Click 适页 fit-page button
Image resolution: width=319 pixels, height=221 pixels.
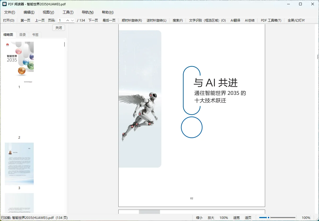coord(248,218)
